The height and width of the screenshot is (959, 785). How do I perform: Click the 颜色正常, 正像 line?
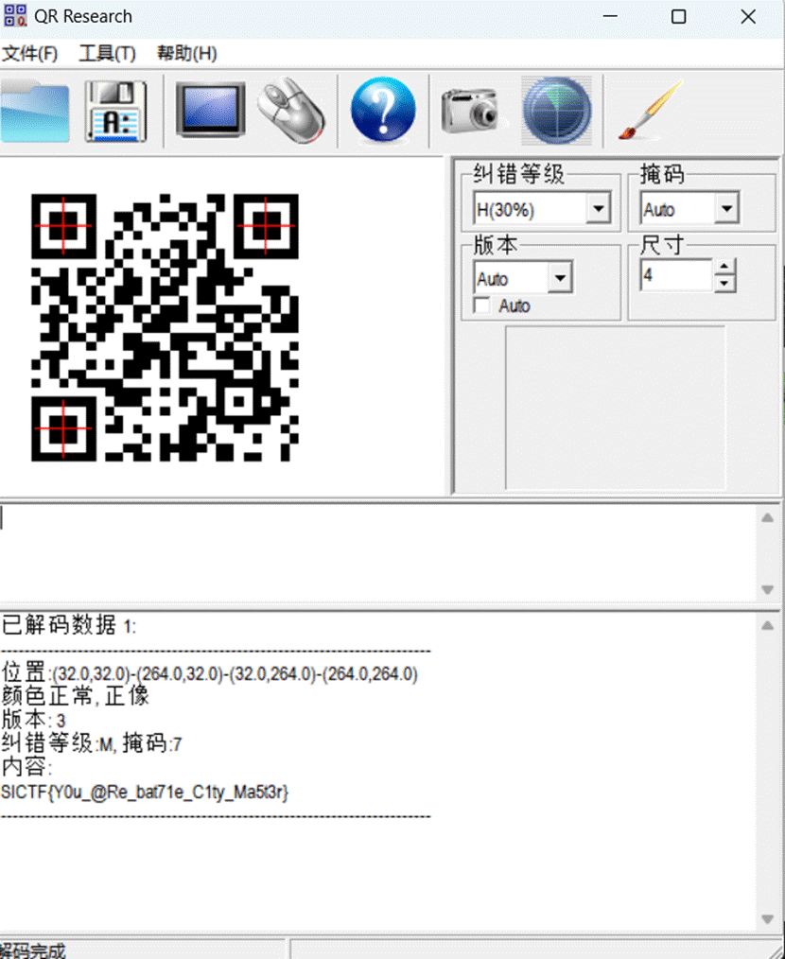click(75, 696)
